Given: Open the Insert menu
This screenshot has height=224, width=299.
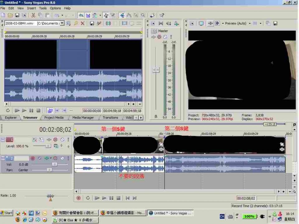Looking at the screenshot, I should coord(31,8).
